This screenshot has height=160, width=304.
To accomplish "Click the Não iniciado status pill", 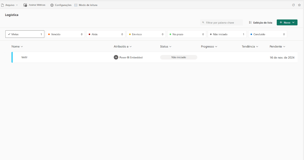I will coord(179,57).
